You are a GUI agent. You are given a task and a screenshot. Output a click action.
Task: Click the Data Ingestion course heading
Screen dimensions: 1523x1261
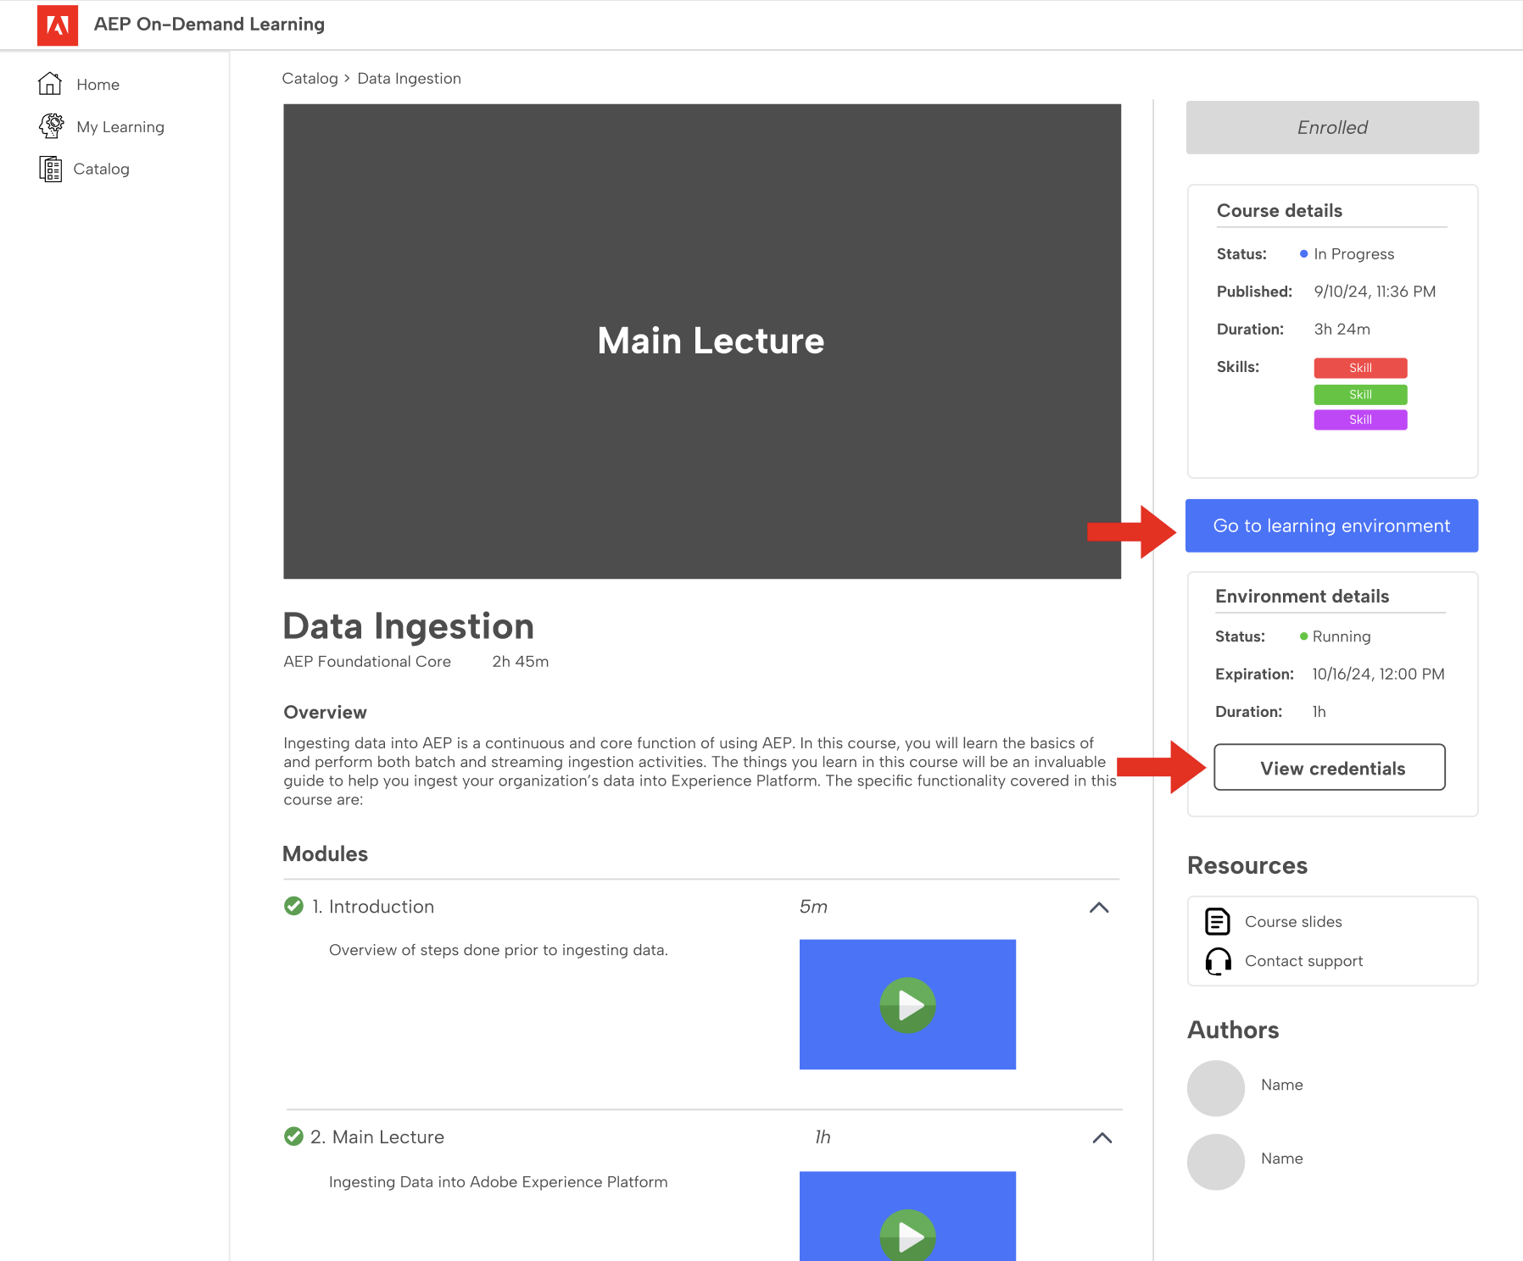coord(408,626)
